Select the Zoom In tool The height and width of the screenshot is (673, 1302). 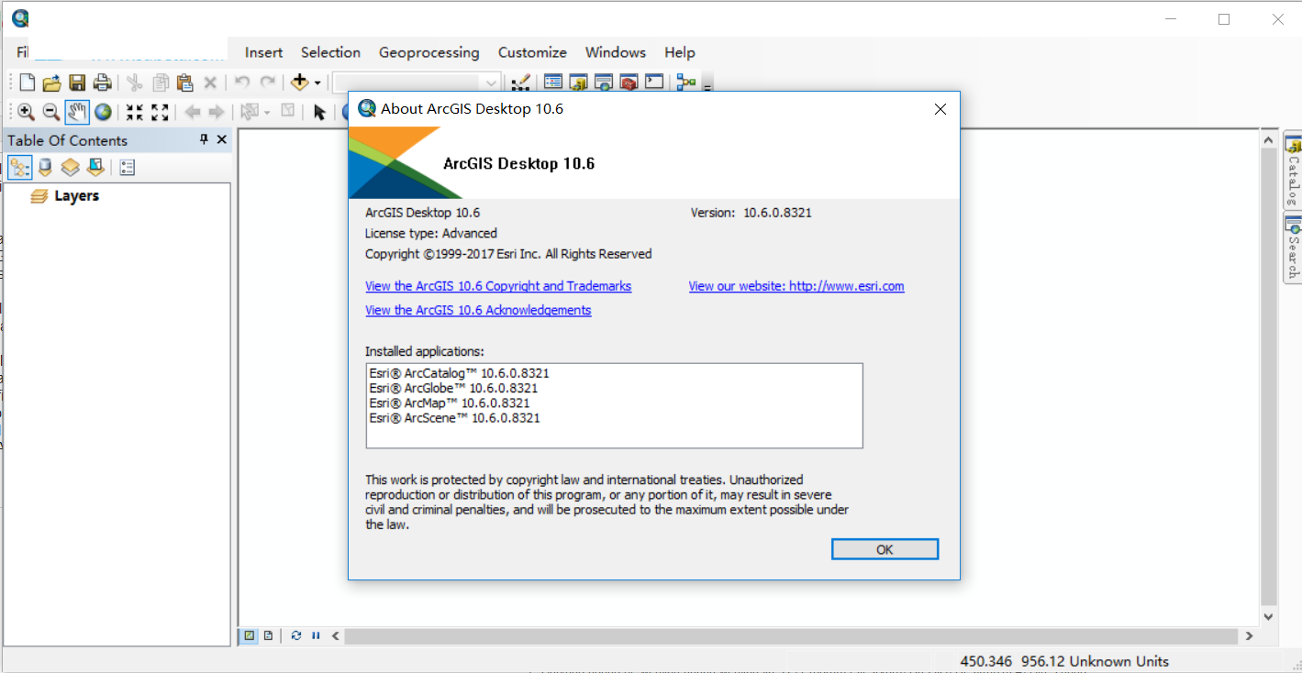coord(26,112)
